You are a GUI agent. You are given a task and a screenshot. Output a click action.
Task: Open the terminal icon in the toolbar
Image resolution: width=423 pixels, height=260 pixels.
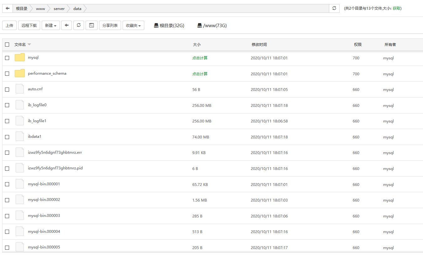[92, 25]
